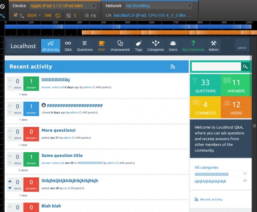The width and height of the screenshot is (257, 212).
Task: Click the swap dimensions rotate icon
Action: [x=57, y=15]
